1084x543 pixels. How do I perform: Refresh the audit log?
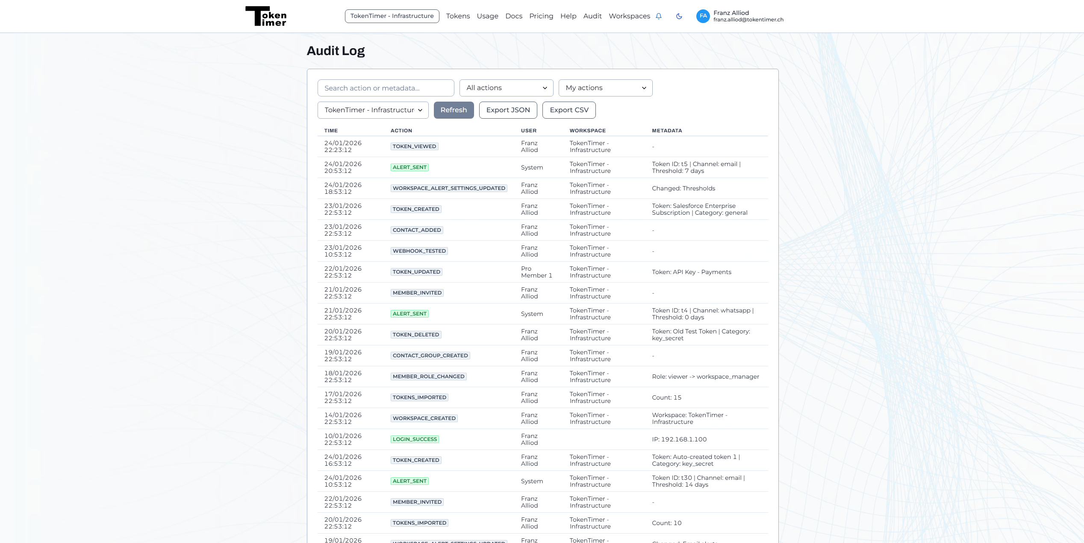[x=454, y=110]
